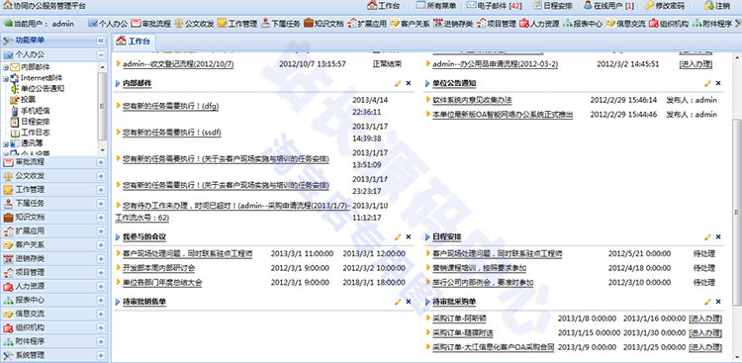Open 知识文档 in the navigation bar
The width and height of the screenshot is (742, 363).
(324, 23)
